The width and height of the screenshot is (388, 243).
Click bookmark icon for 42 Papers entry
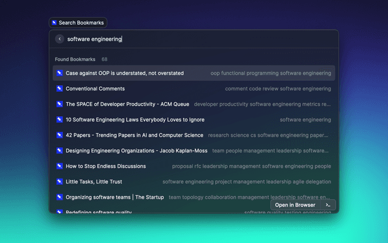59,135
